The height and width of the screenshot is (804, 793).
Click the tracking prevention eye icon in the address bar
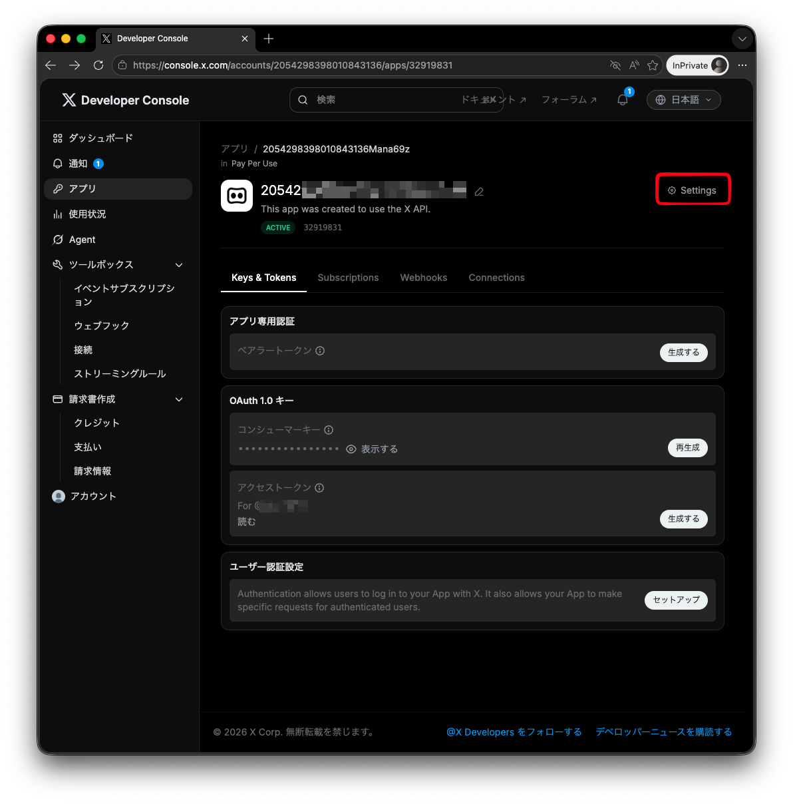coord(615,65)
